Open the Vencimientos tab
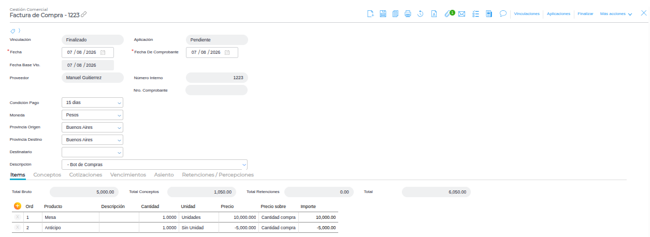Image resolution: width=650 pixels, height=237 pixels. click(x=128, y=175)
